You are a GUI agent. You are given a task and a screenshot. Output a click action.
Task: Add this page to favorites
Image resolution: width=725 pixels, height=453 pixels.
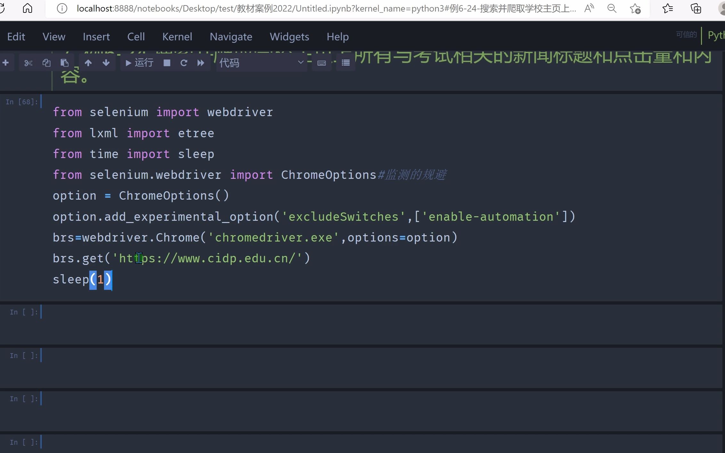(635, 8)
